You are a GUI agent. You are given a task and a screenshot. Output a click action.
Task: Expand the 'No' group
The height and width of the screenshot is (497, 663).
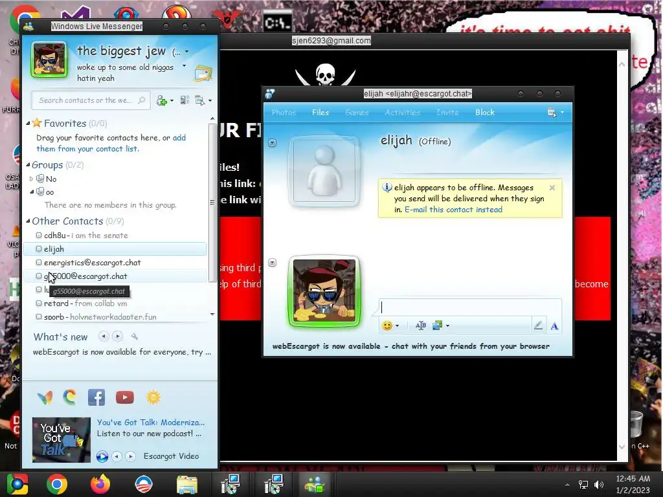(31, 179)
